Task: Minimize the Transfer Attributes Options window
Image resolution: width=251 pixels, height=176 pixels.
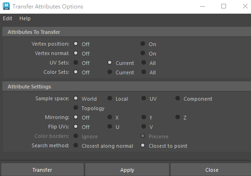Action: pyautogui.click(x=202, y=7)
